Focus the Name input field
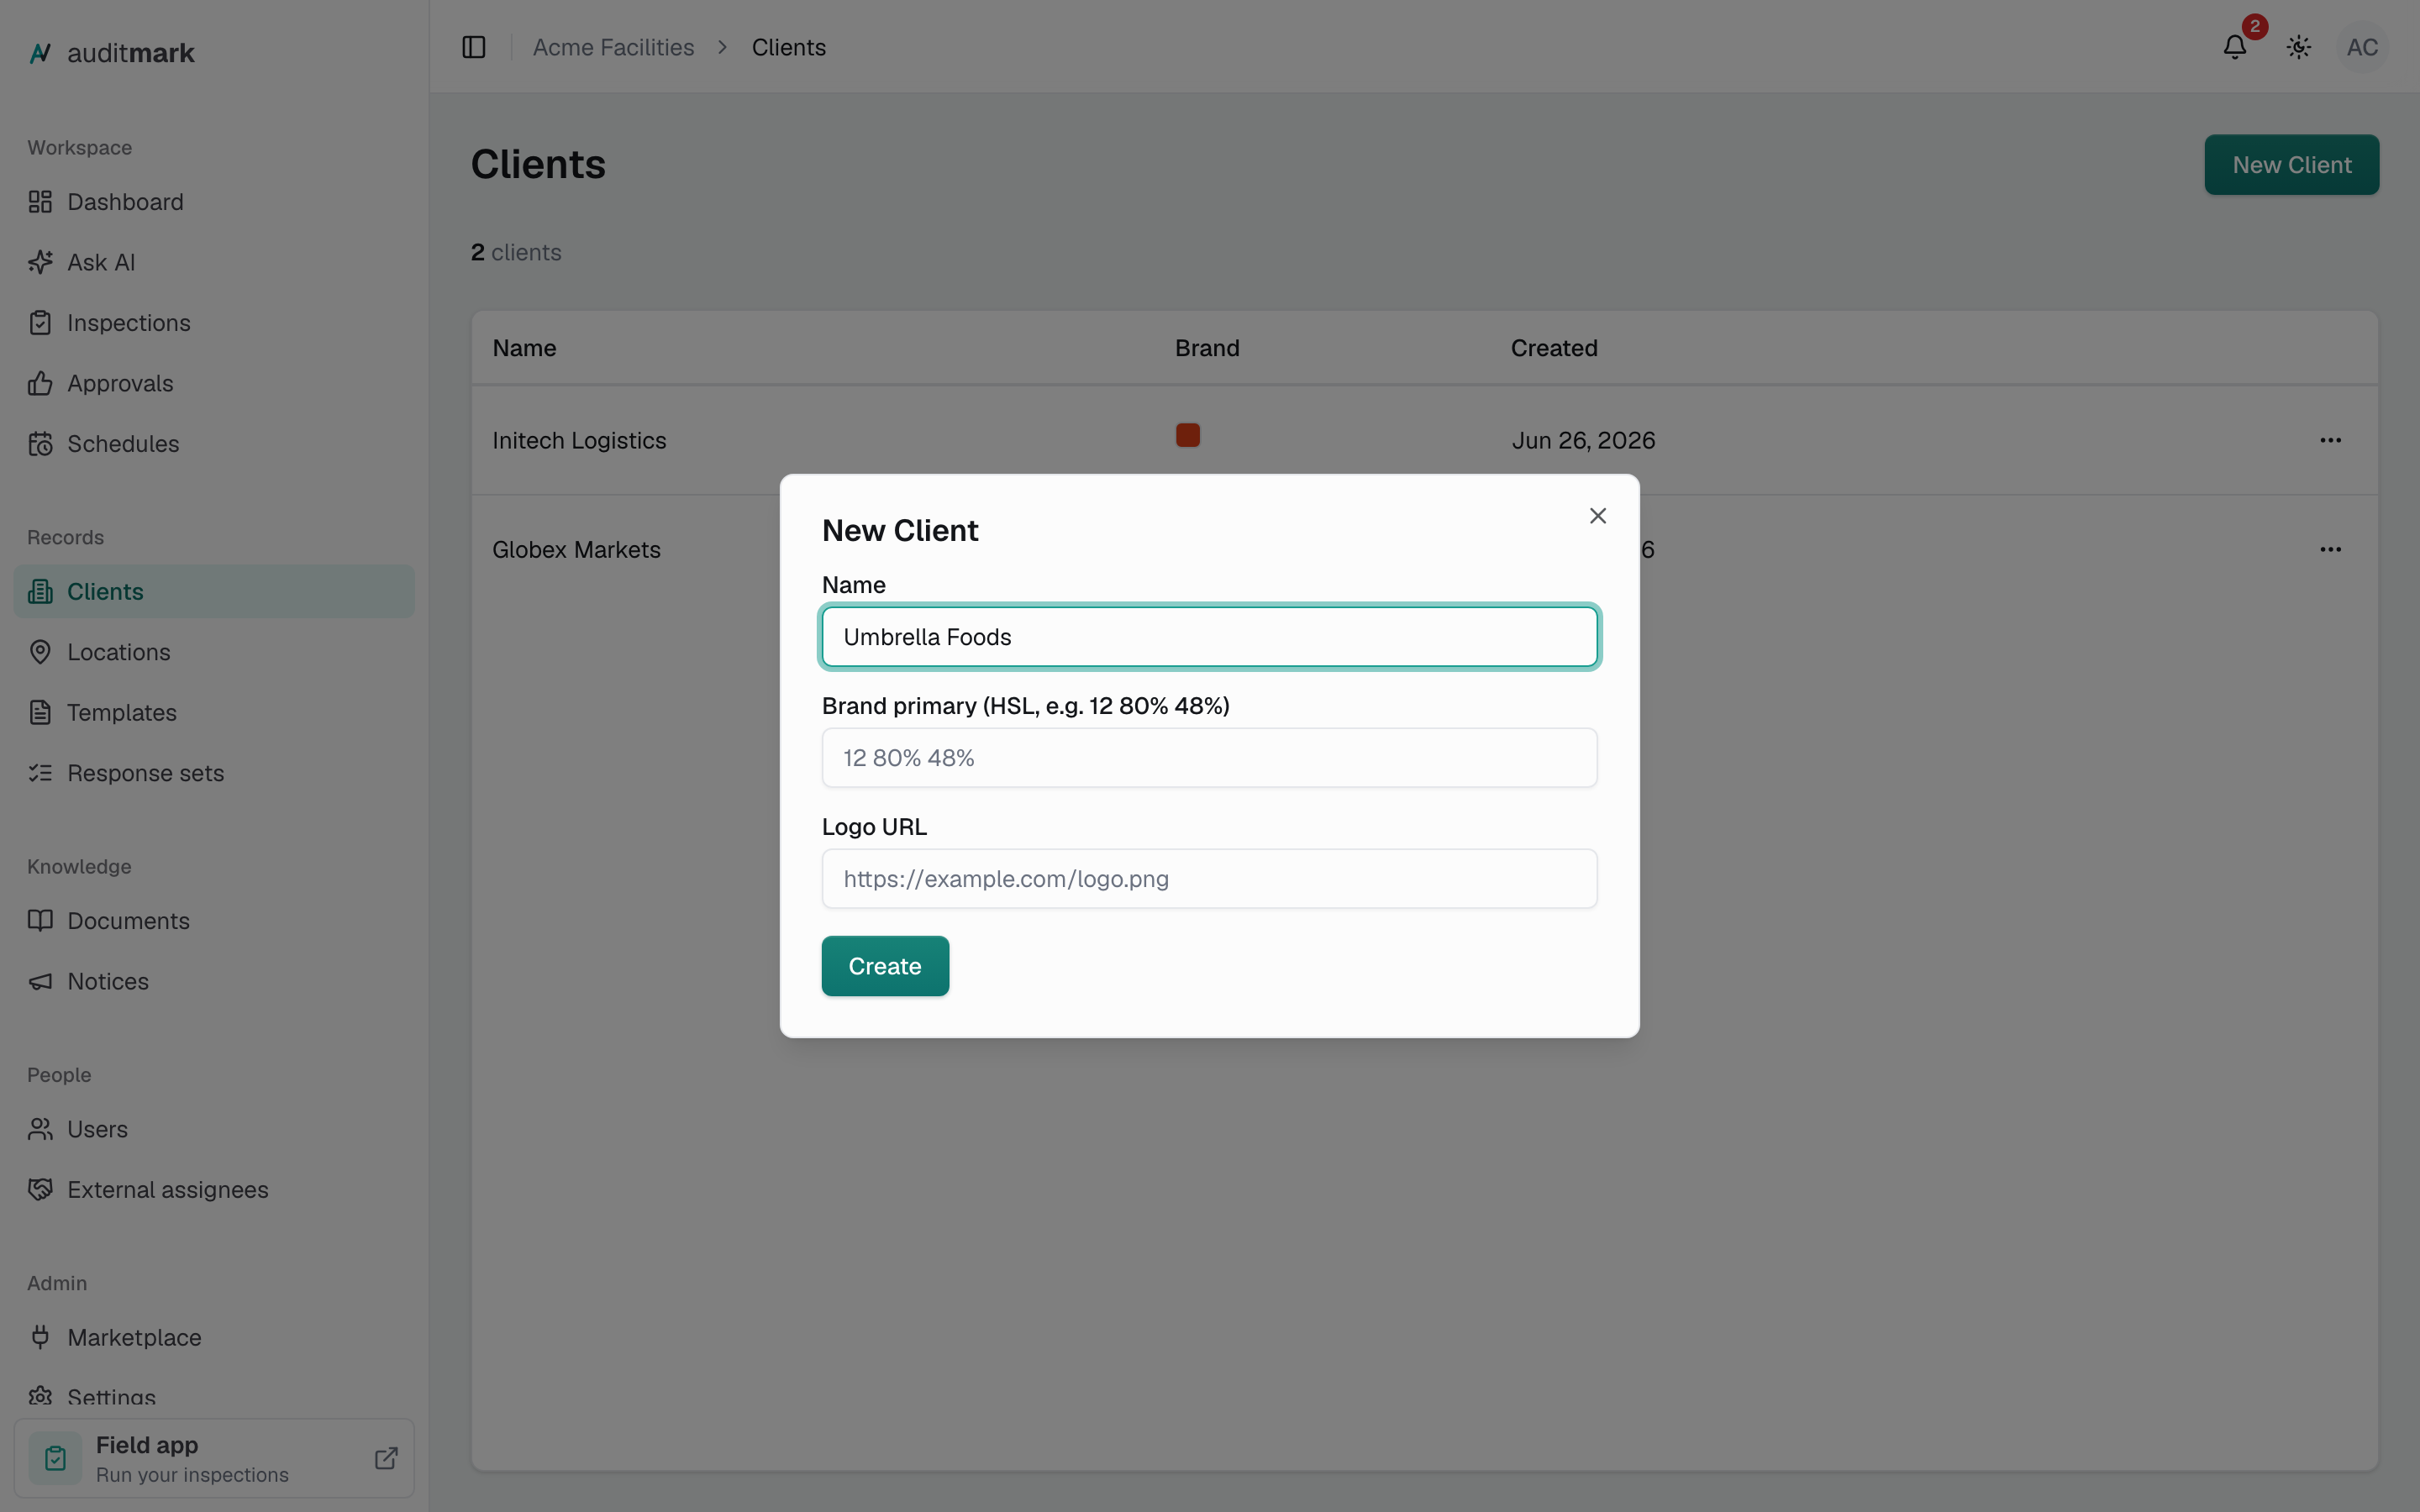Image resolution: width=2420 pixels, height=1512 pixels. [1209, 637]
